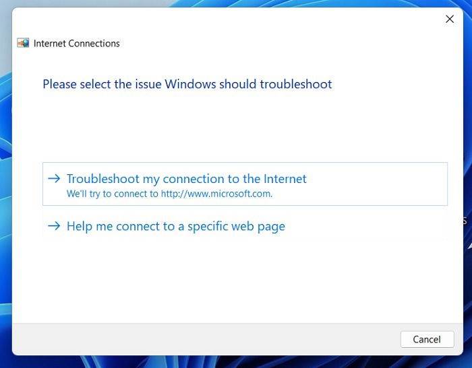472x368 pixels.
Task: Click the 'Internet Connections' title text
Action: 77,44
